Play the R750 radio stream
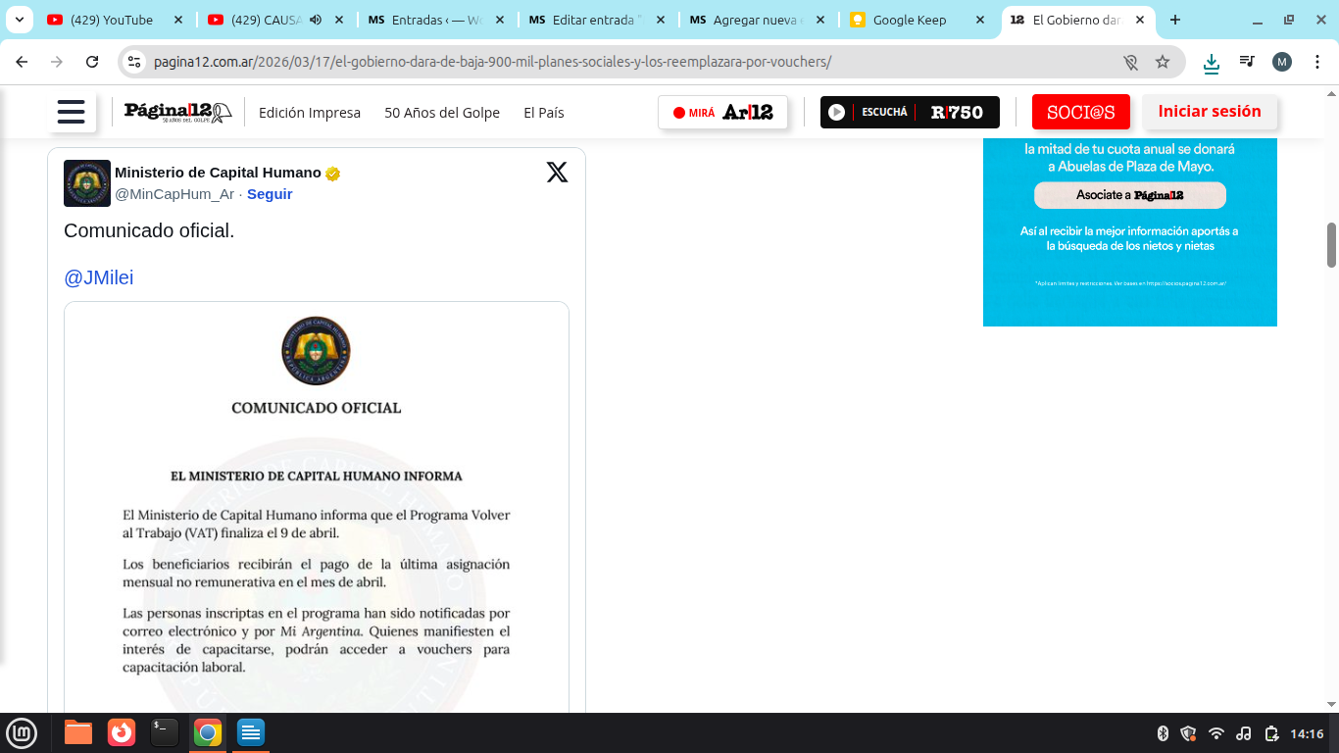The height and width of the screenshot is (753, 1339). pos(837,113)
